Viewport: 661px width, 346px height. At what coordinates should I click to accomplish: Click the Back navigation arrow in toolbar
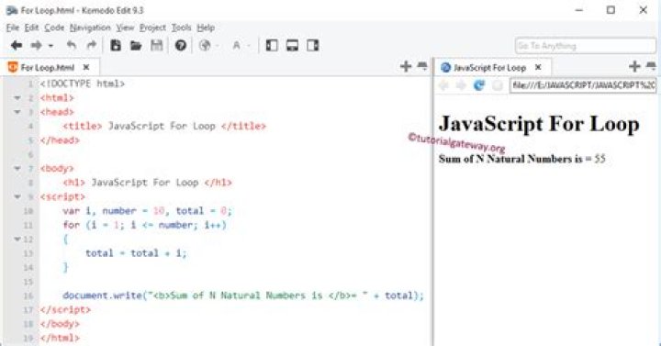tap(17, 45)
